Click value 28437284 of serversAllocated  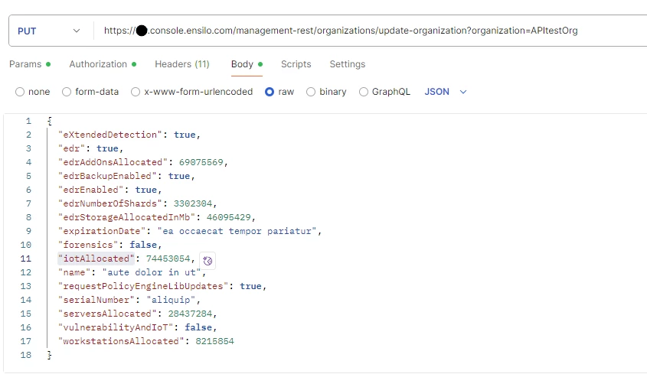[190, 314]
